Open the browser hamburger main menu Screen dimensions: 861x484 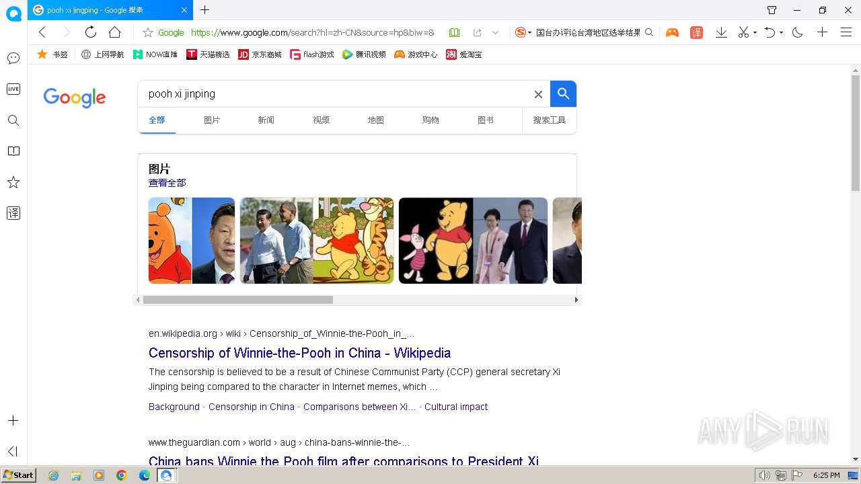point(846,32)
